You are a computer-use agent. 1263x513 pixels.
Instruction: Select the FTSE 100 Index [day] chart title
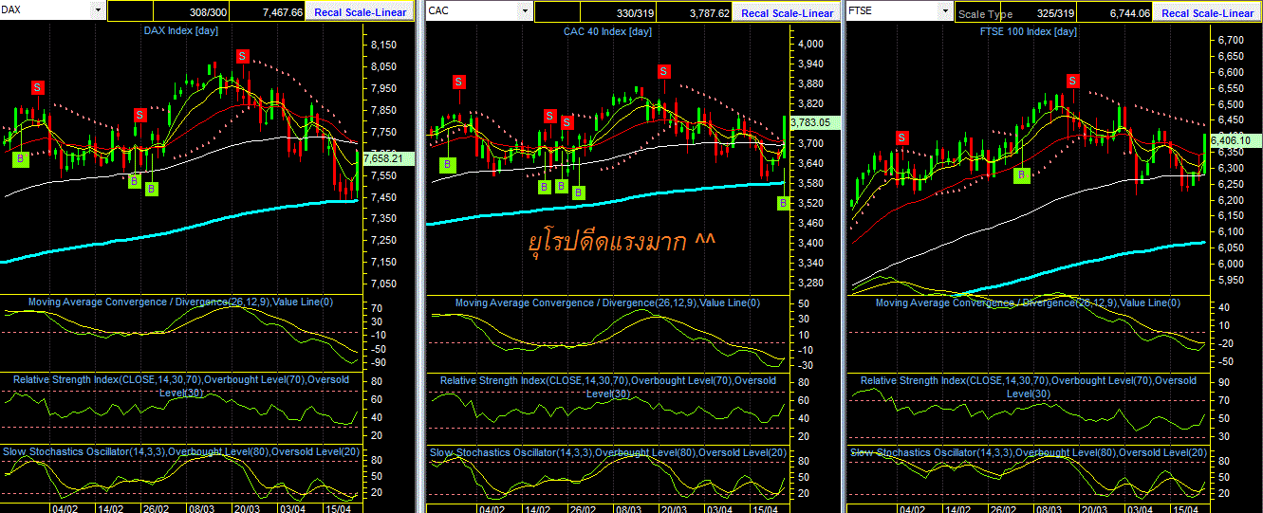tap(1029, 31)
